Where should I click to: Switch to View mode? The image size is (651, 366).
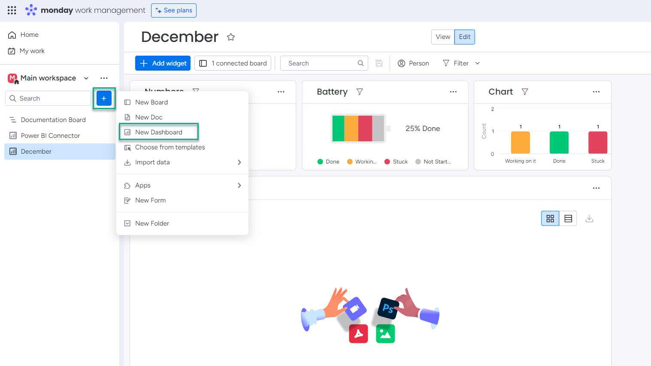443,37
